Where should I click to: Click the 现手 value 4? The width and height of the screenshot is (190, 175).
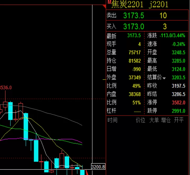tap(140, 44)
